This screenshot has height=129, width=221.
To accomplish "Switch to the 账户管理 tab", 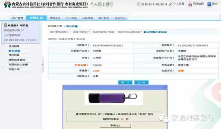I will (x=18, y=18).
